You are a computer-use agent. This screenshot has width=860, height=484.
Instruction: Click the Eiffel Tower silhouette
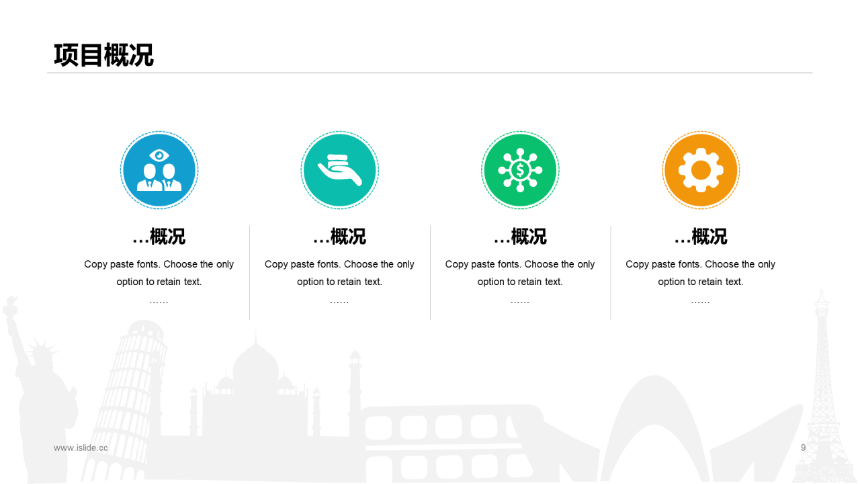[x=822, y=390]
